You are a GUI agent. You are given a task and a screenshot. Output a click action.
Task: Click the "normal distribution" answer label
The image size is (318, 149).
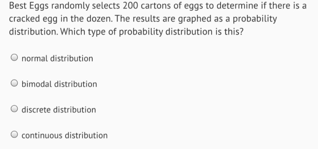click(x=57, y=58)
